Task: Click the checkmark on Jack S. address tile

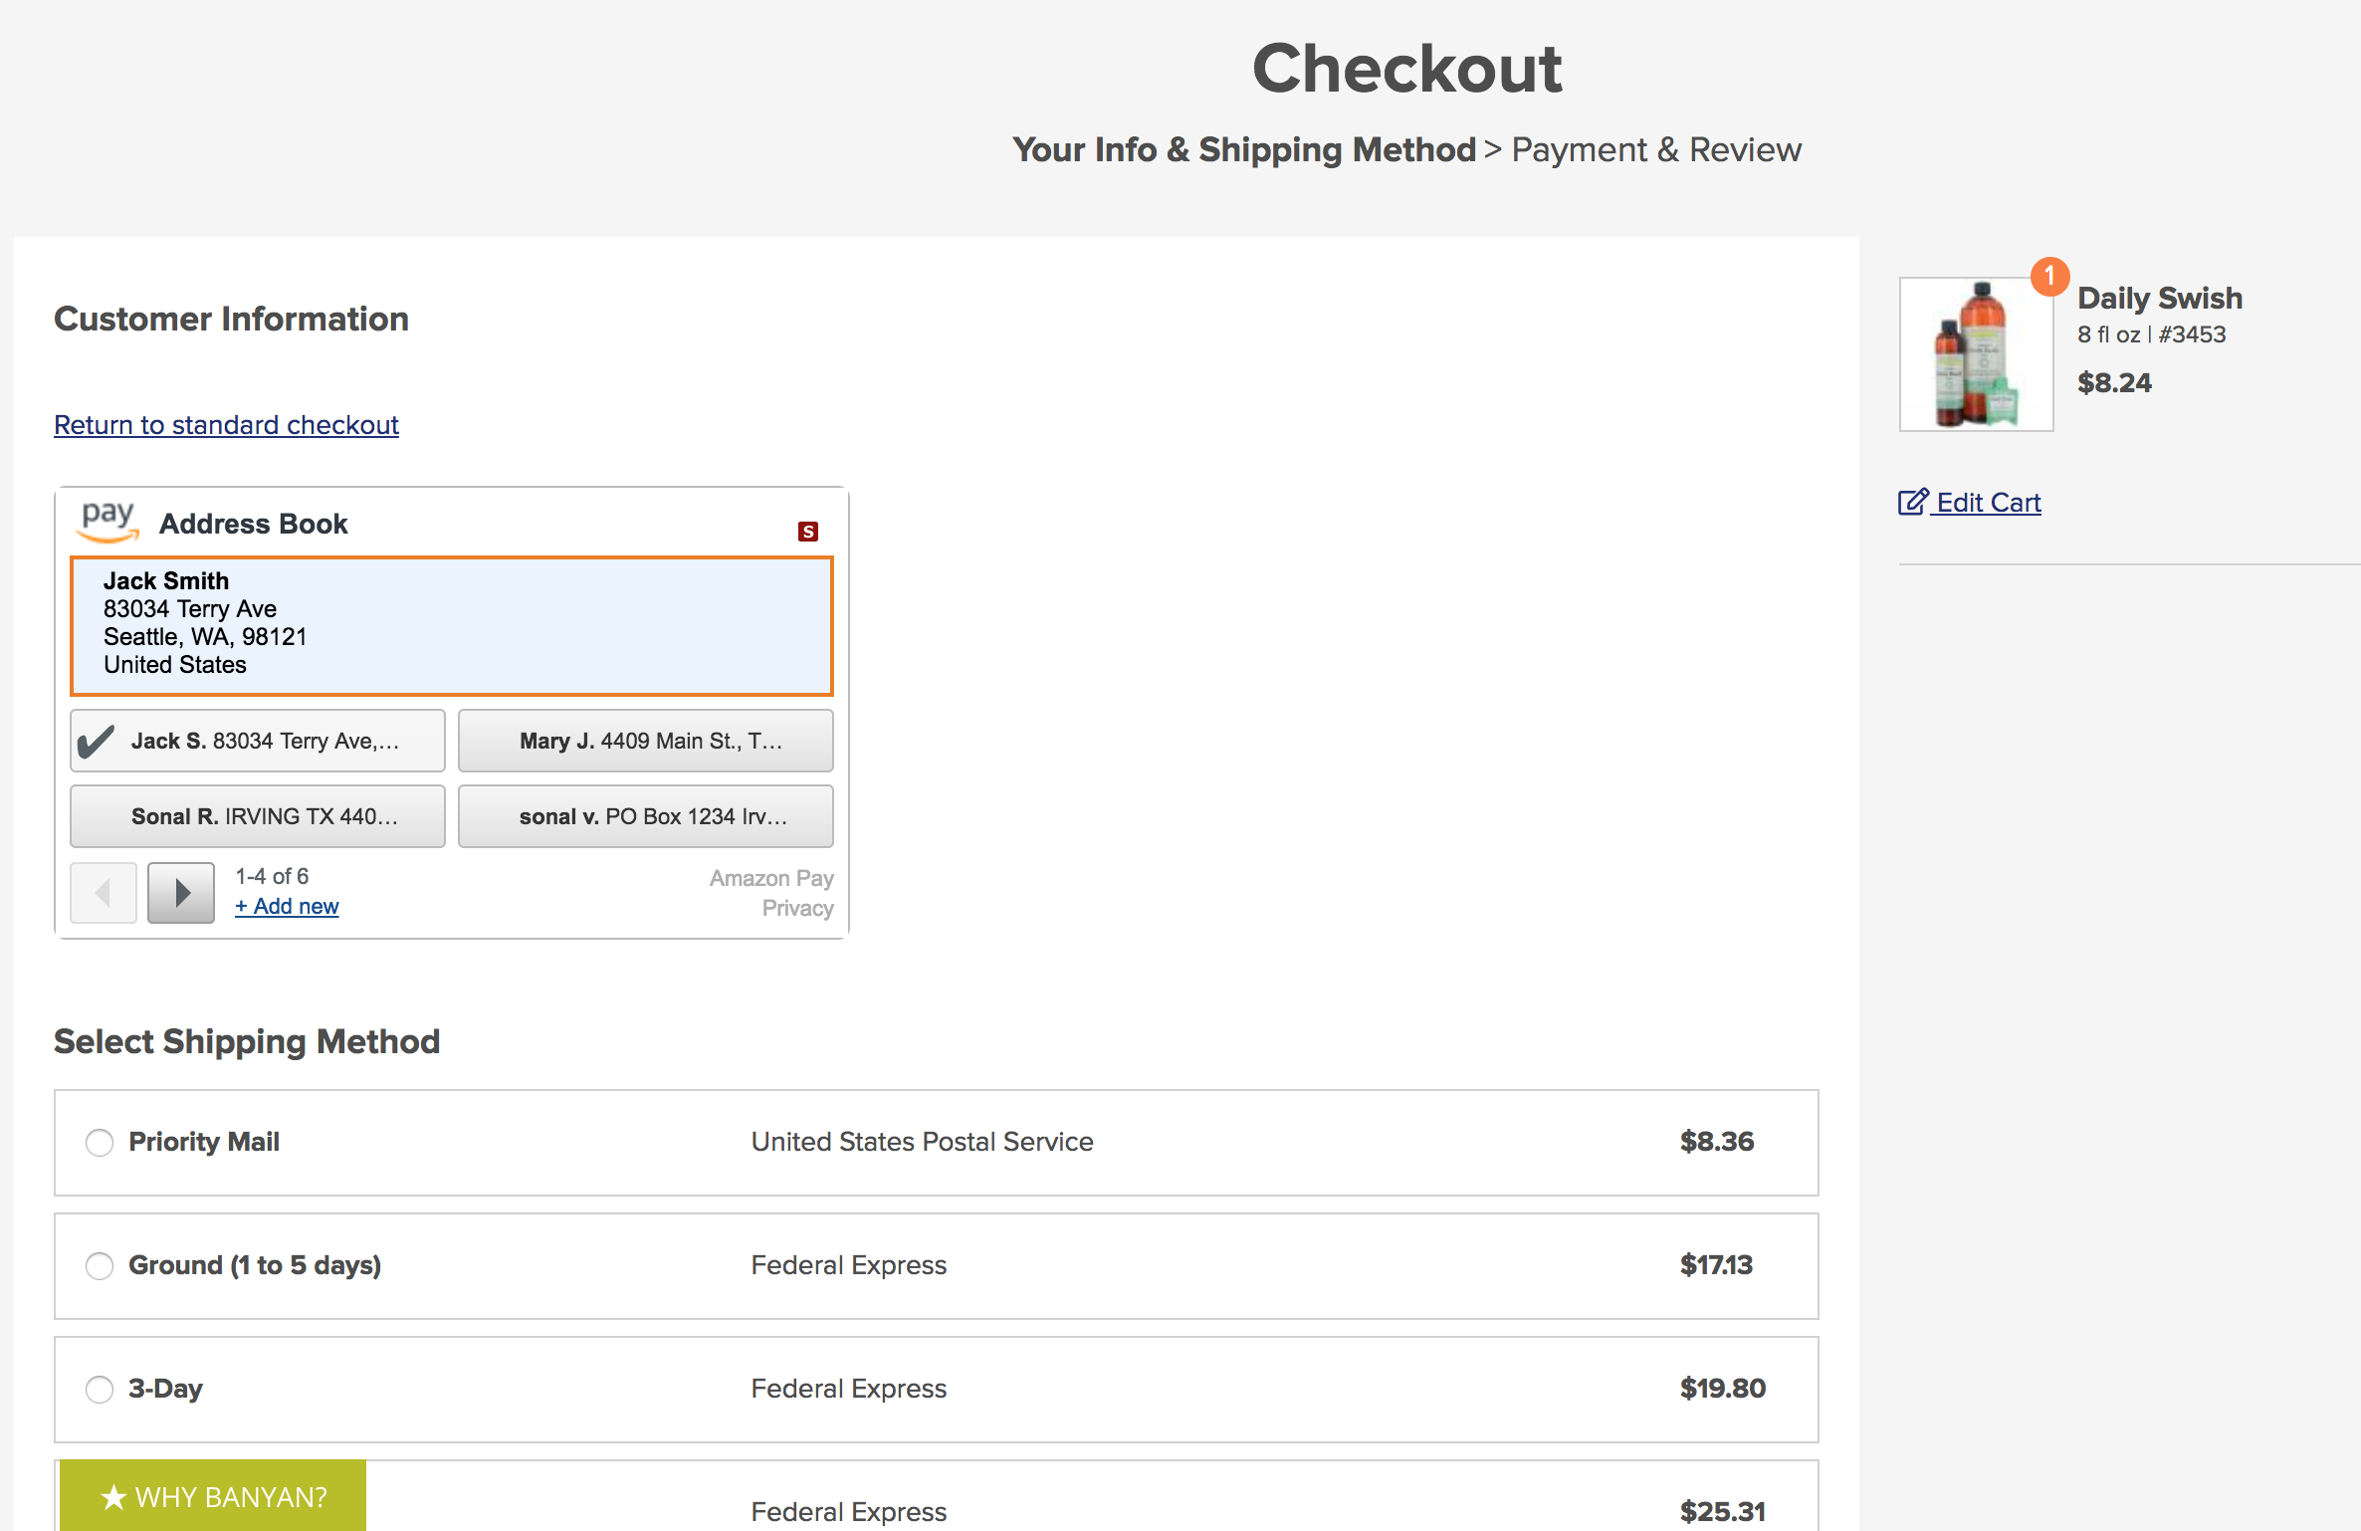Action: 98,740
